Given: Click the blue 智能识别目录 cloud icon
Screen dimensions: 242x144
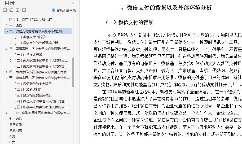Looking at the screenshot, I should pos(53,10).
